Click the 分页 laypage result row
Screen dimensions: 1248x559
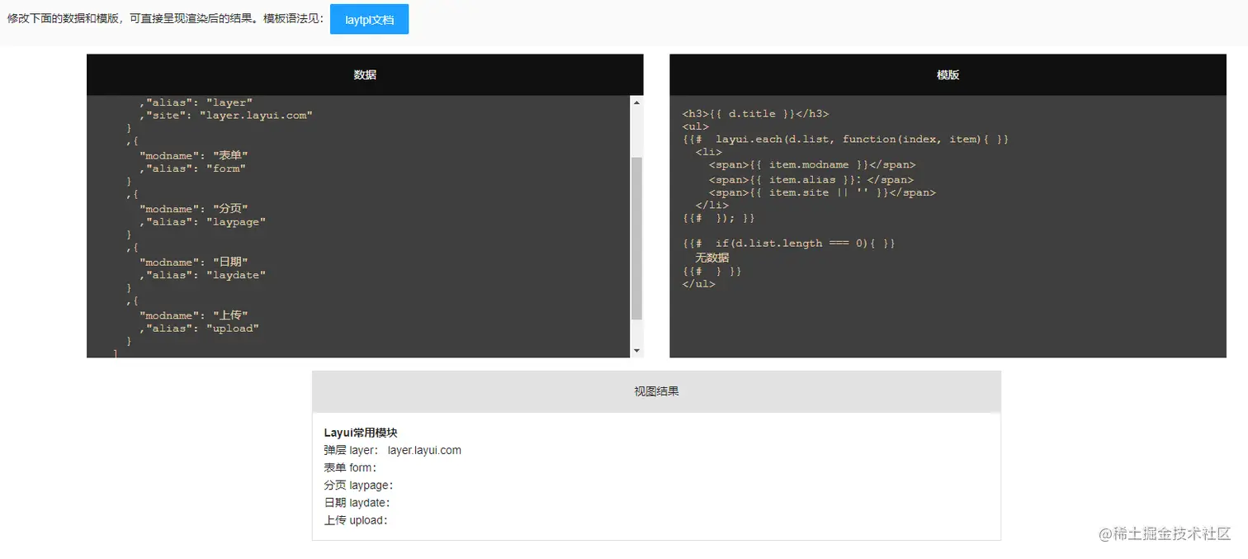click(x=358, y=486)
